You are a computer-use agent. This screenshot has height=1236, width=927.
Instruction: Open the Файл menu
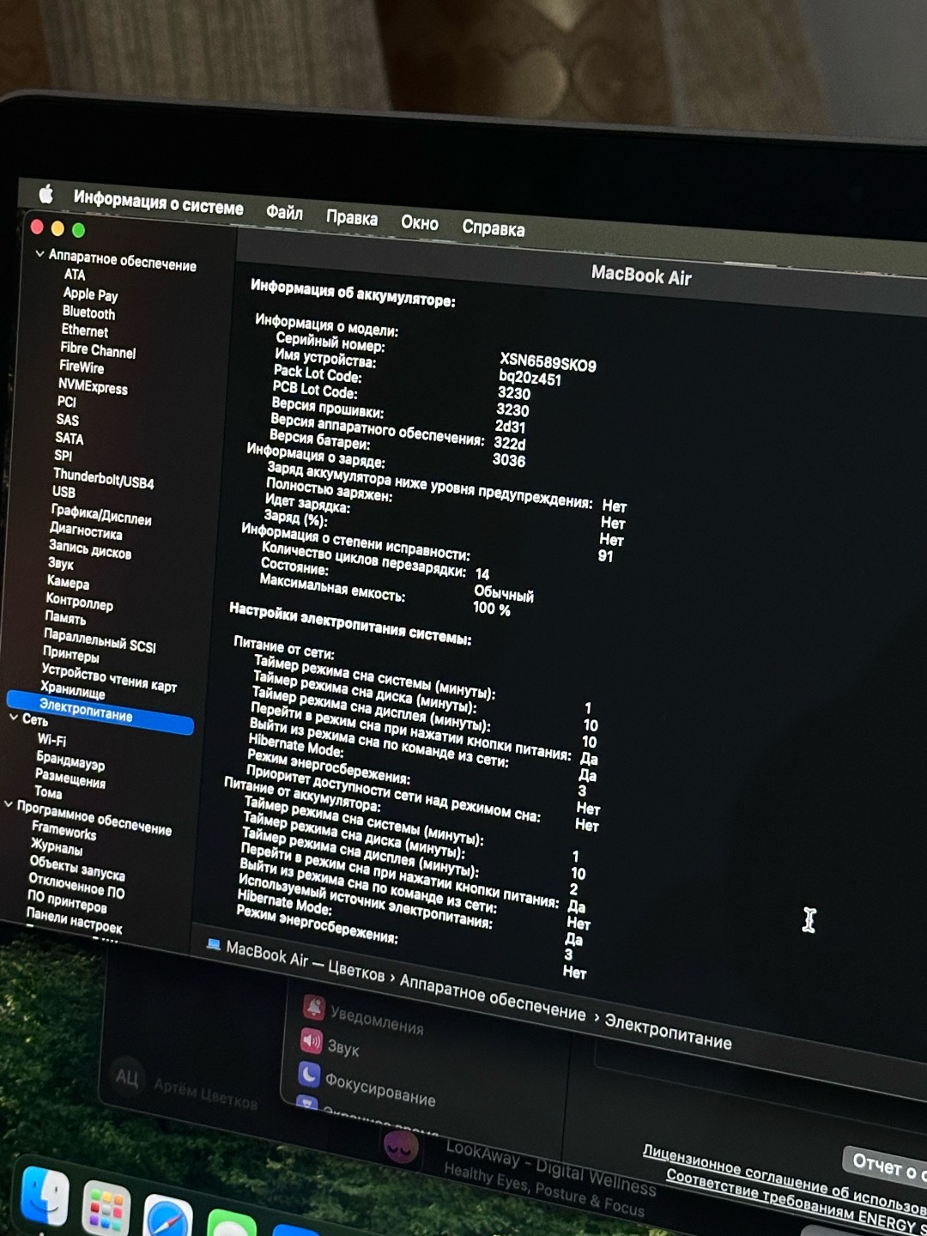pos(284,212)
